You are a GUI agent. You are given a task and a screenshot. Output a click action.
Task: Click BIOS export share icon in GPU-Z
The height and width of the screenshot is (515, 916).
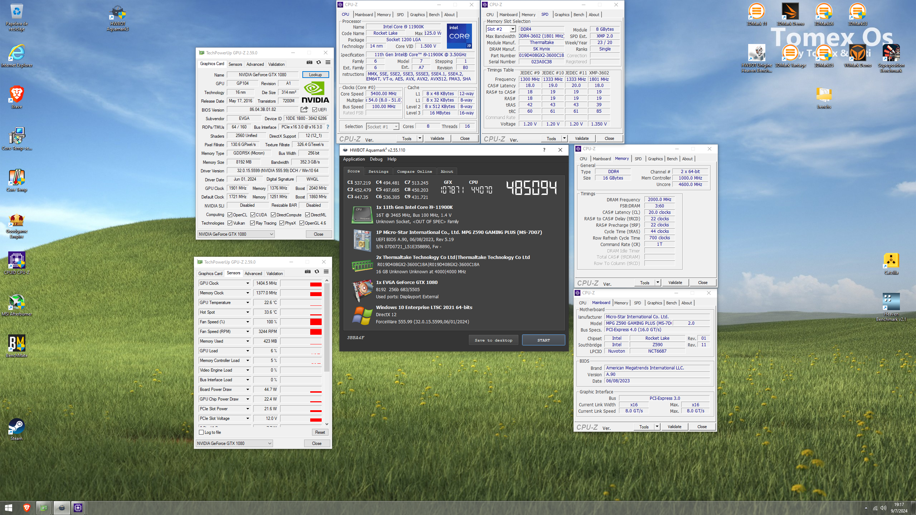point(304,109)
